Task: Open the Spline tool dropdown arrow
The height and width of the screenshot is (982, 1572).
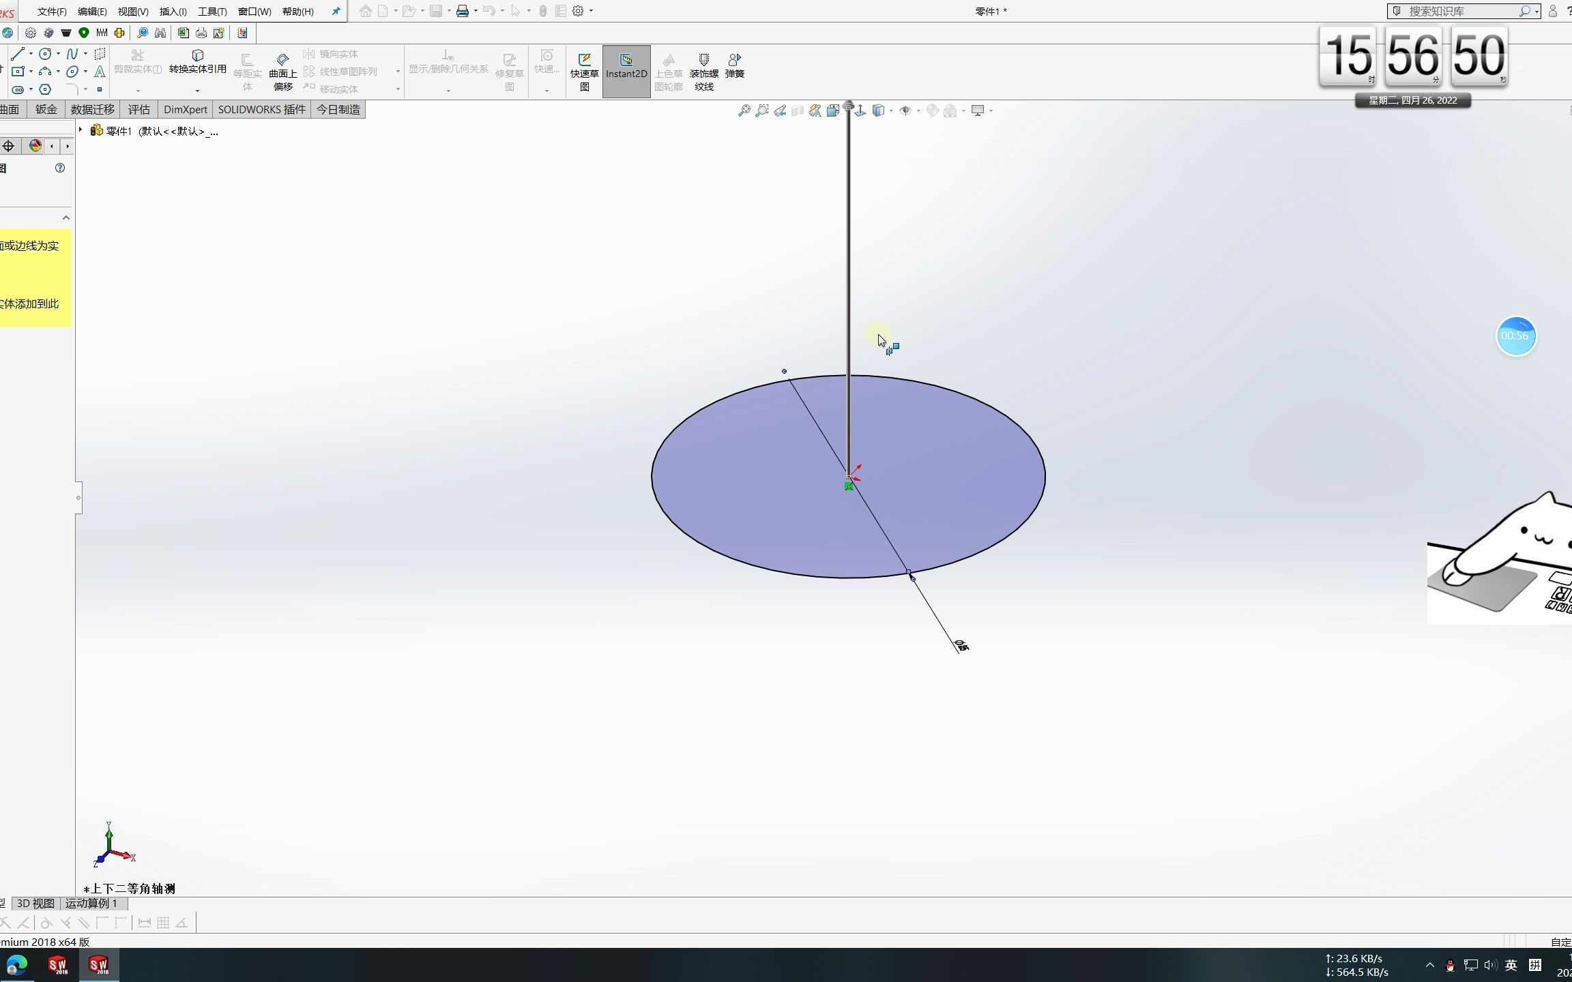Action: 85,54
